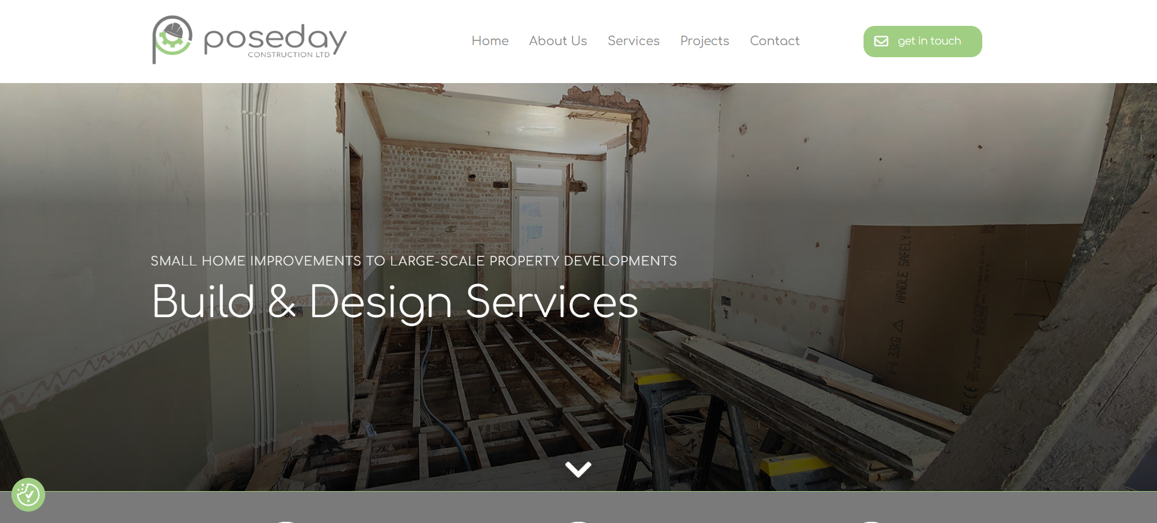Open the Home page
Viewport: 1157px width, 523px height.
[490, 41]
